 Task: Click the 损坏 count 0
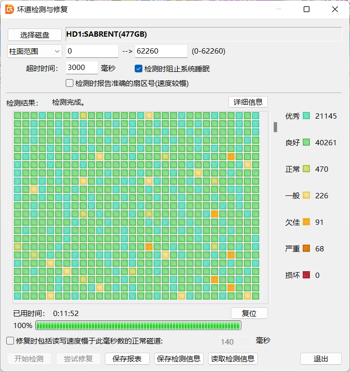point(318,275)
